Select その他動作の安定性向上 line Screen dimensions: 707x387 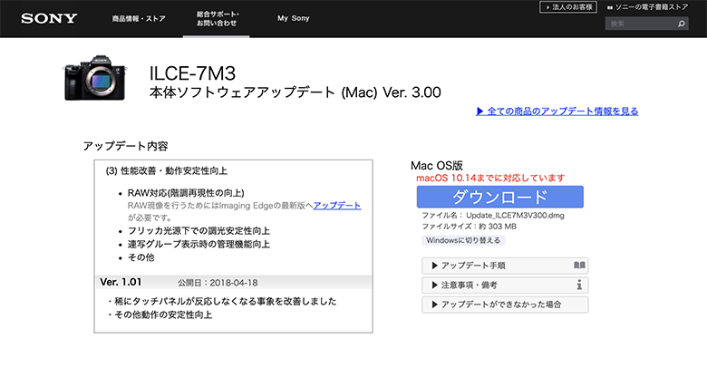(x=160, y=314)
